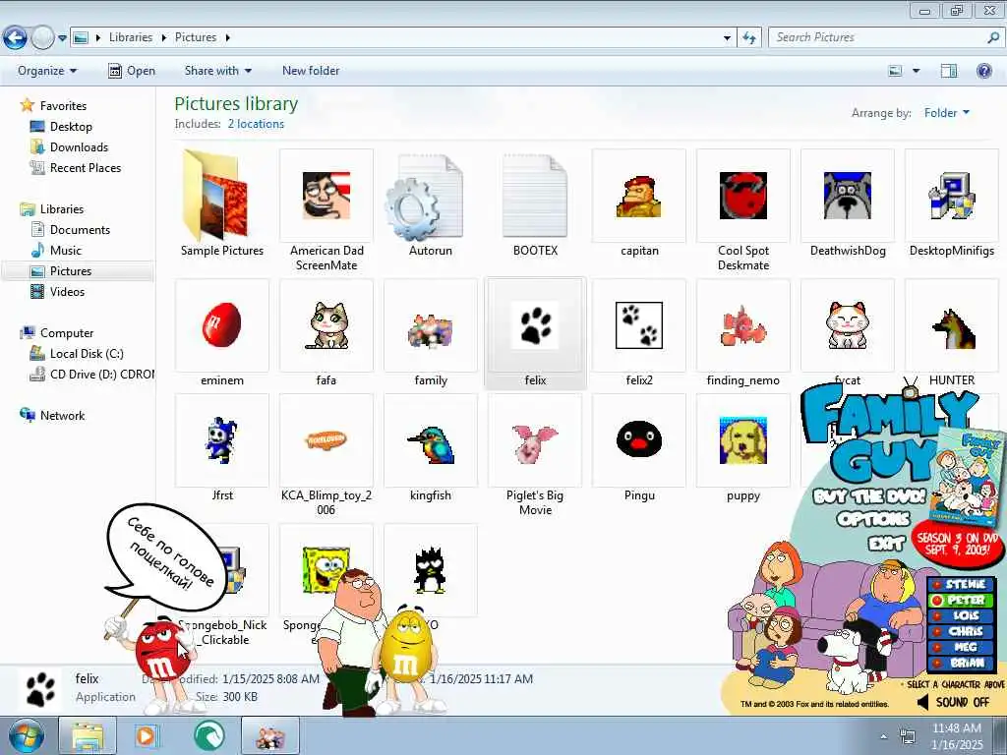Select Peter in Family Guy panel
This screenshot has height=755, width=1007.
(x=961, y=601)
